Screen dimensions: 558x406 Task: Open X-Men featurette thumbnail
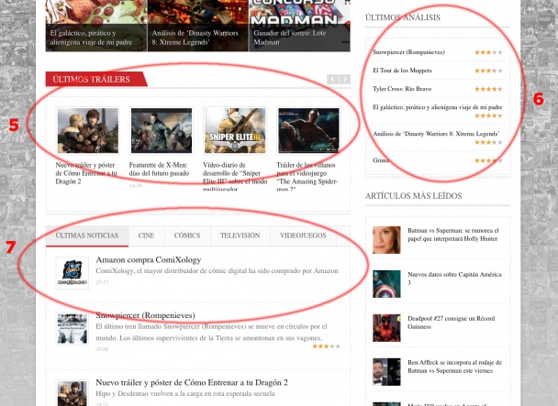(x=162, y=131)
